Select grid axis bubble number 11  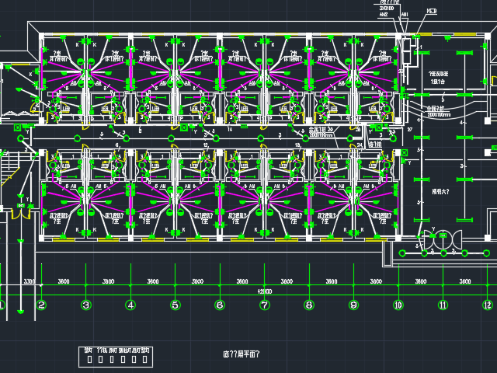[x=443, y=305]
